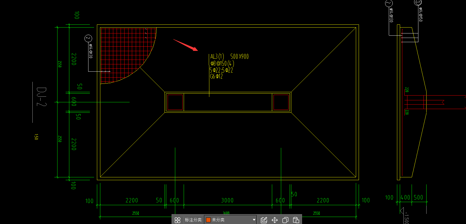Click the paste clipboard icon
The height and width of the screenshot is (224, 466).
[x=296, y=220]
